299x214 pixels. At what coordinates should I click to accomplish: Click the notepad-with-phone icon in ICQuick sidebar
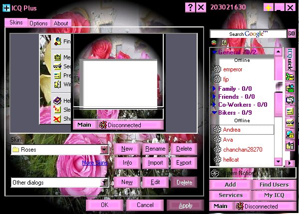pos(290,146)
